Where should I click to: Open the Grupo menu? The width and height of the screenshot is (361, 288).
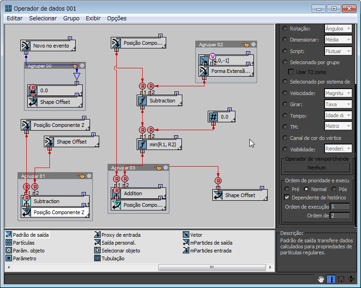tap(71, 18)
